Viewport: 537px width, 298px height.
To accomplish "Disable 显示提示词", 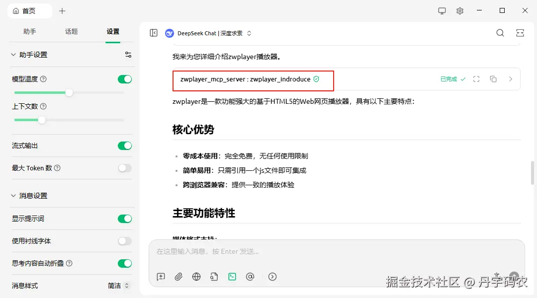I will [x=125, y=219].
